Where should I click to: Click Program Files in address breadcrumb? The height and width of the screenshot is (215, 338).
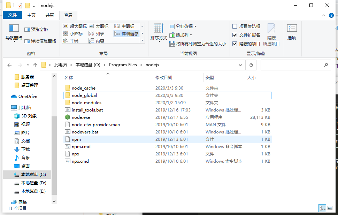[x=123, y=65]
